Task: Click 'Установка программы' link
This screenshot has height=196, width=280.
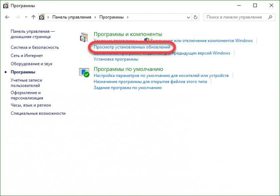Action: click(x=116, y=59)
